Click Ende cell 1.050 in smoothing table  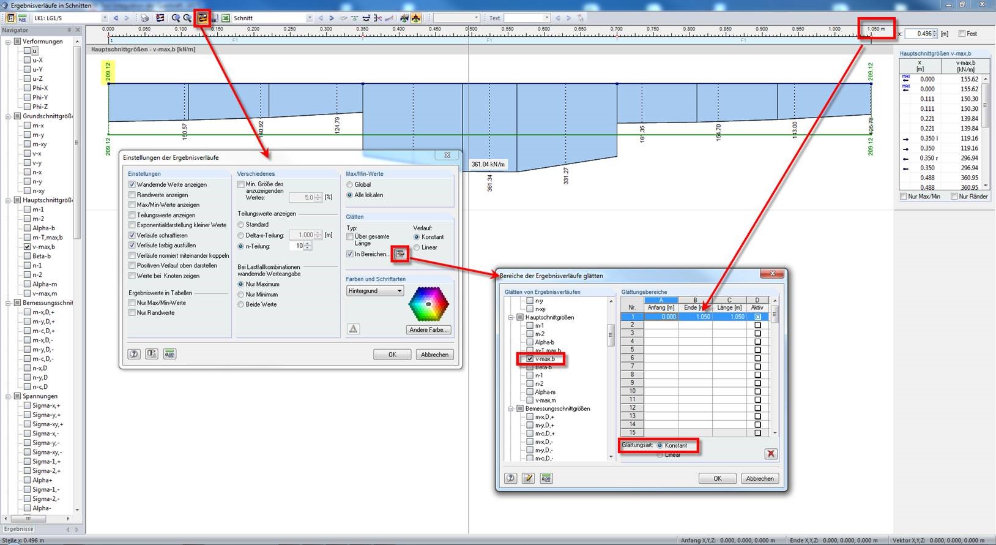click(696, 317)
